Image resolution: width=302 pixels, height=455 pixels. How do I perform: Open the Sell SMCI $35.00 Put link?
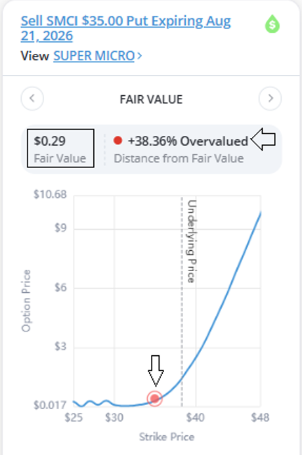125,28
